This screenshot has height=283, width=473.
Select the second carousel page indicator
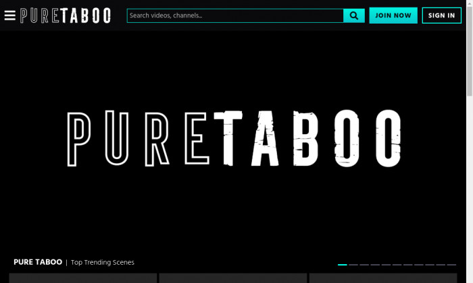click(353, 265)
